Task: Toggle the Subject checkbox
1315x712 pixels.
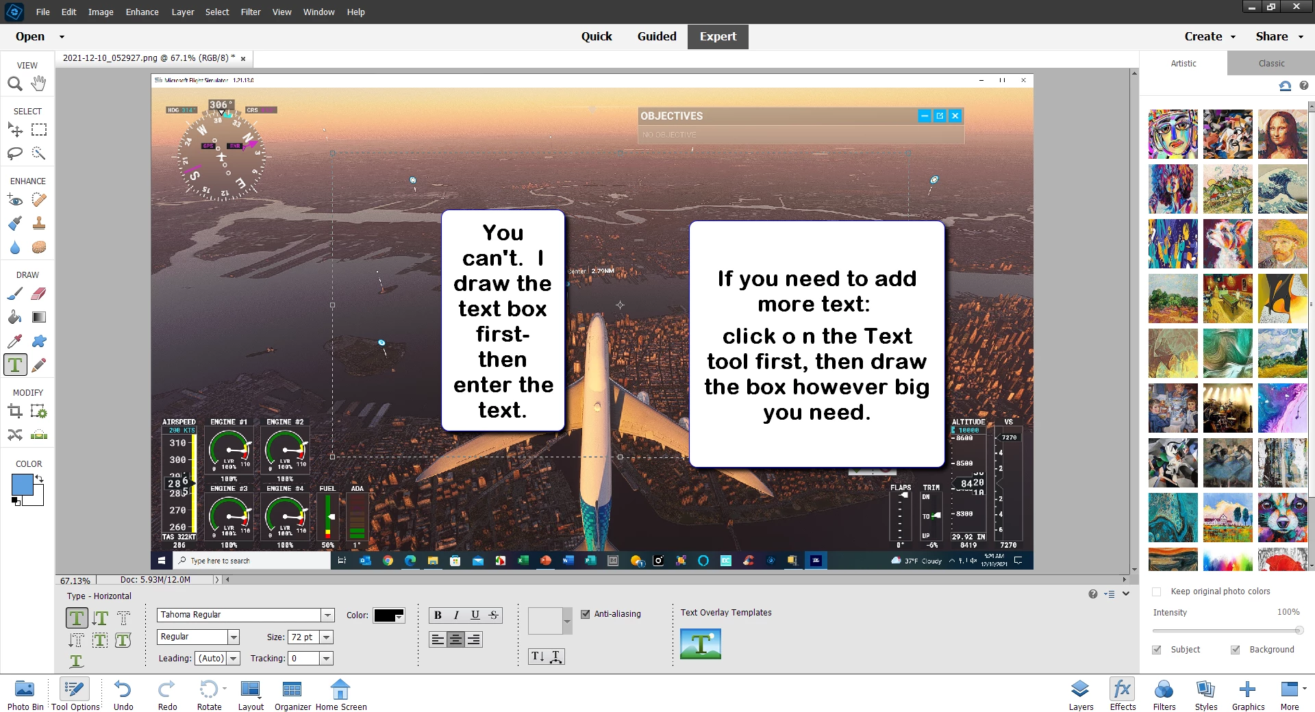Action: point(1157,650)
